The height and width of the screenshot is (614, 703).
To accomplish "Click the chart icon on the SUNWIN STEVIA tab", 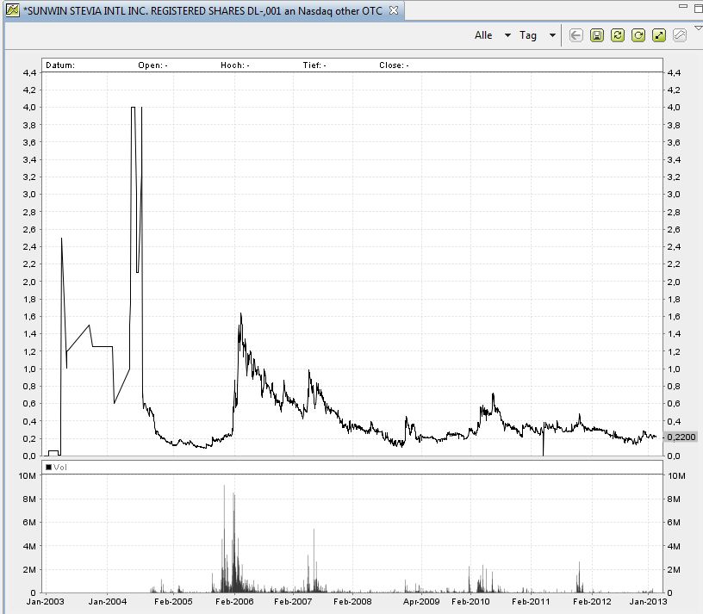I will click(13, 10).
